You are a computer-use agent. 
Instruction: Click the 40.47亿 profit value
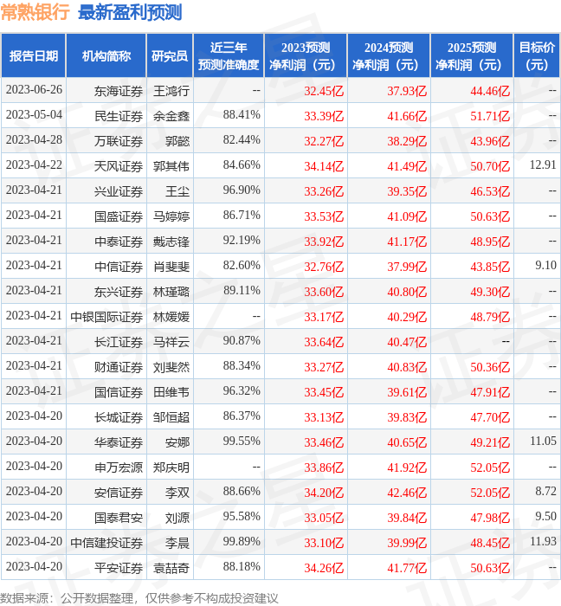point(407,343)
